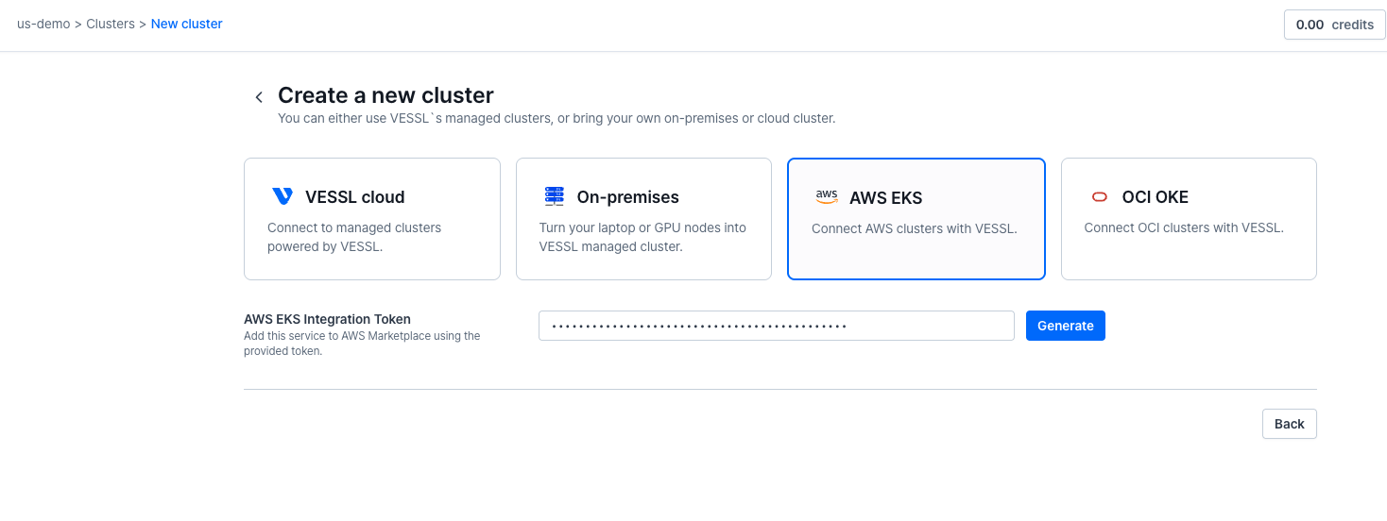Pick the OCI OKE cluster card
The width and height of the screenshot is (1387, 521).
click(1189, 219)
